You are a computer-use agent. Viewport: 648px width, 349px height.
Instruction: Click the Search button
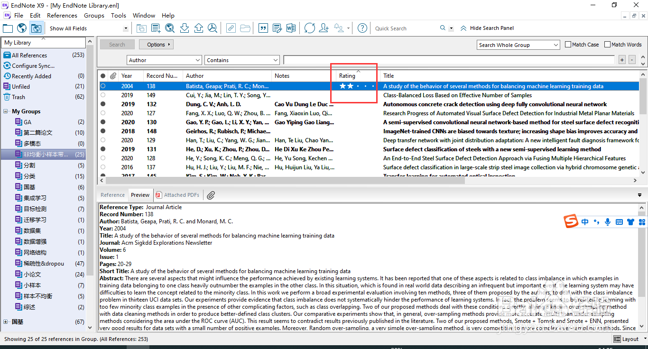tap(117, 45)
